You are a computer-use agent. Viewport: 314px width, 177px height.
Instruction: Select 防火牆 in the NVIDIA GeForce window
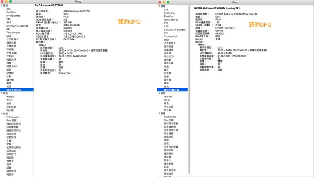[x=167, y=110]
